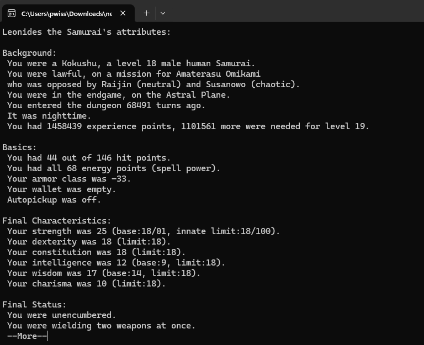Click the 'Leonides the Samurai's attributes' heading
Screen dimensions: 424x345
[87, 32]
